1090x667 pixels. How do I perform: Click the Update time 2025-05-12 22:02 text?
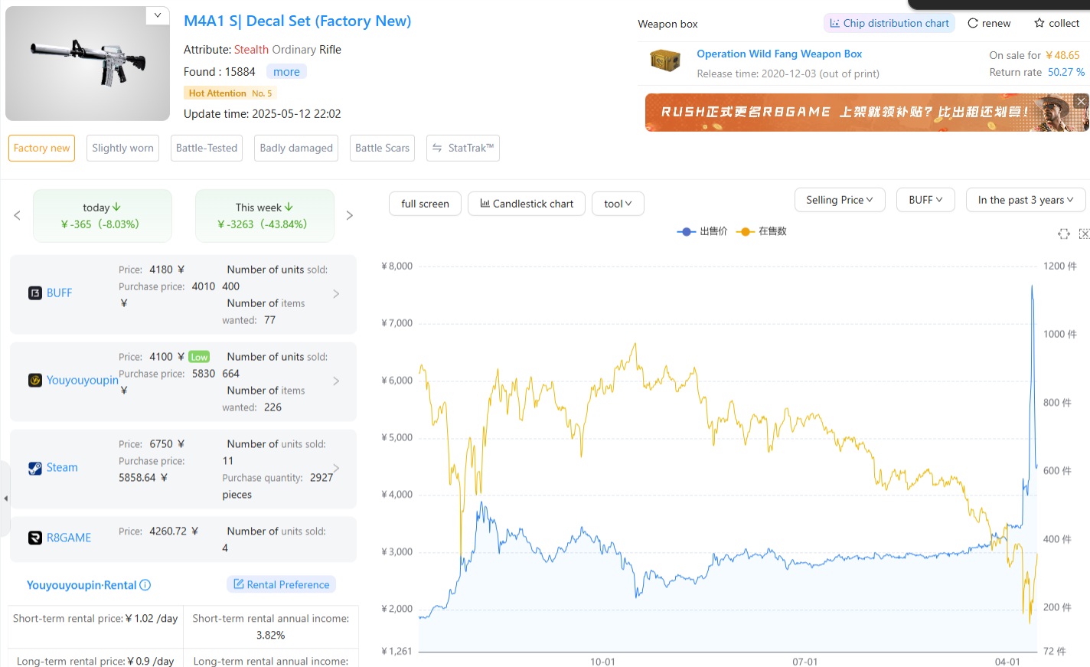[x=263, y=114]
